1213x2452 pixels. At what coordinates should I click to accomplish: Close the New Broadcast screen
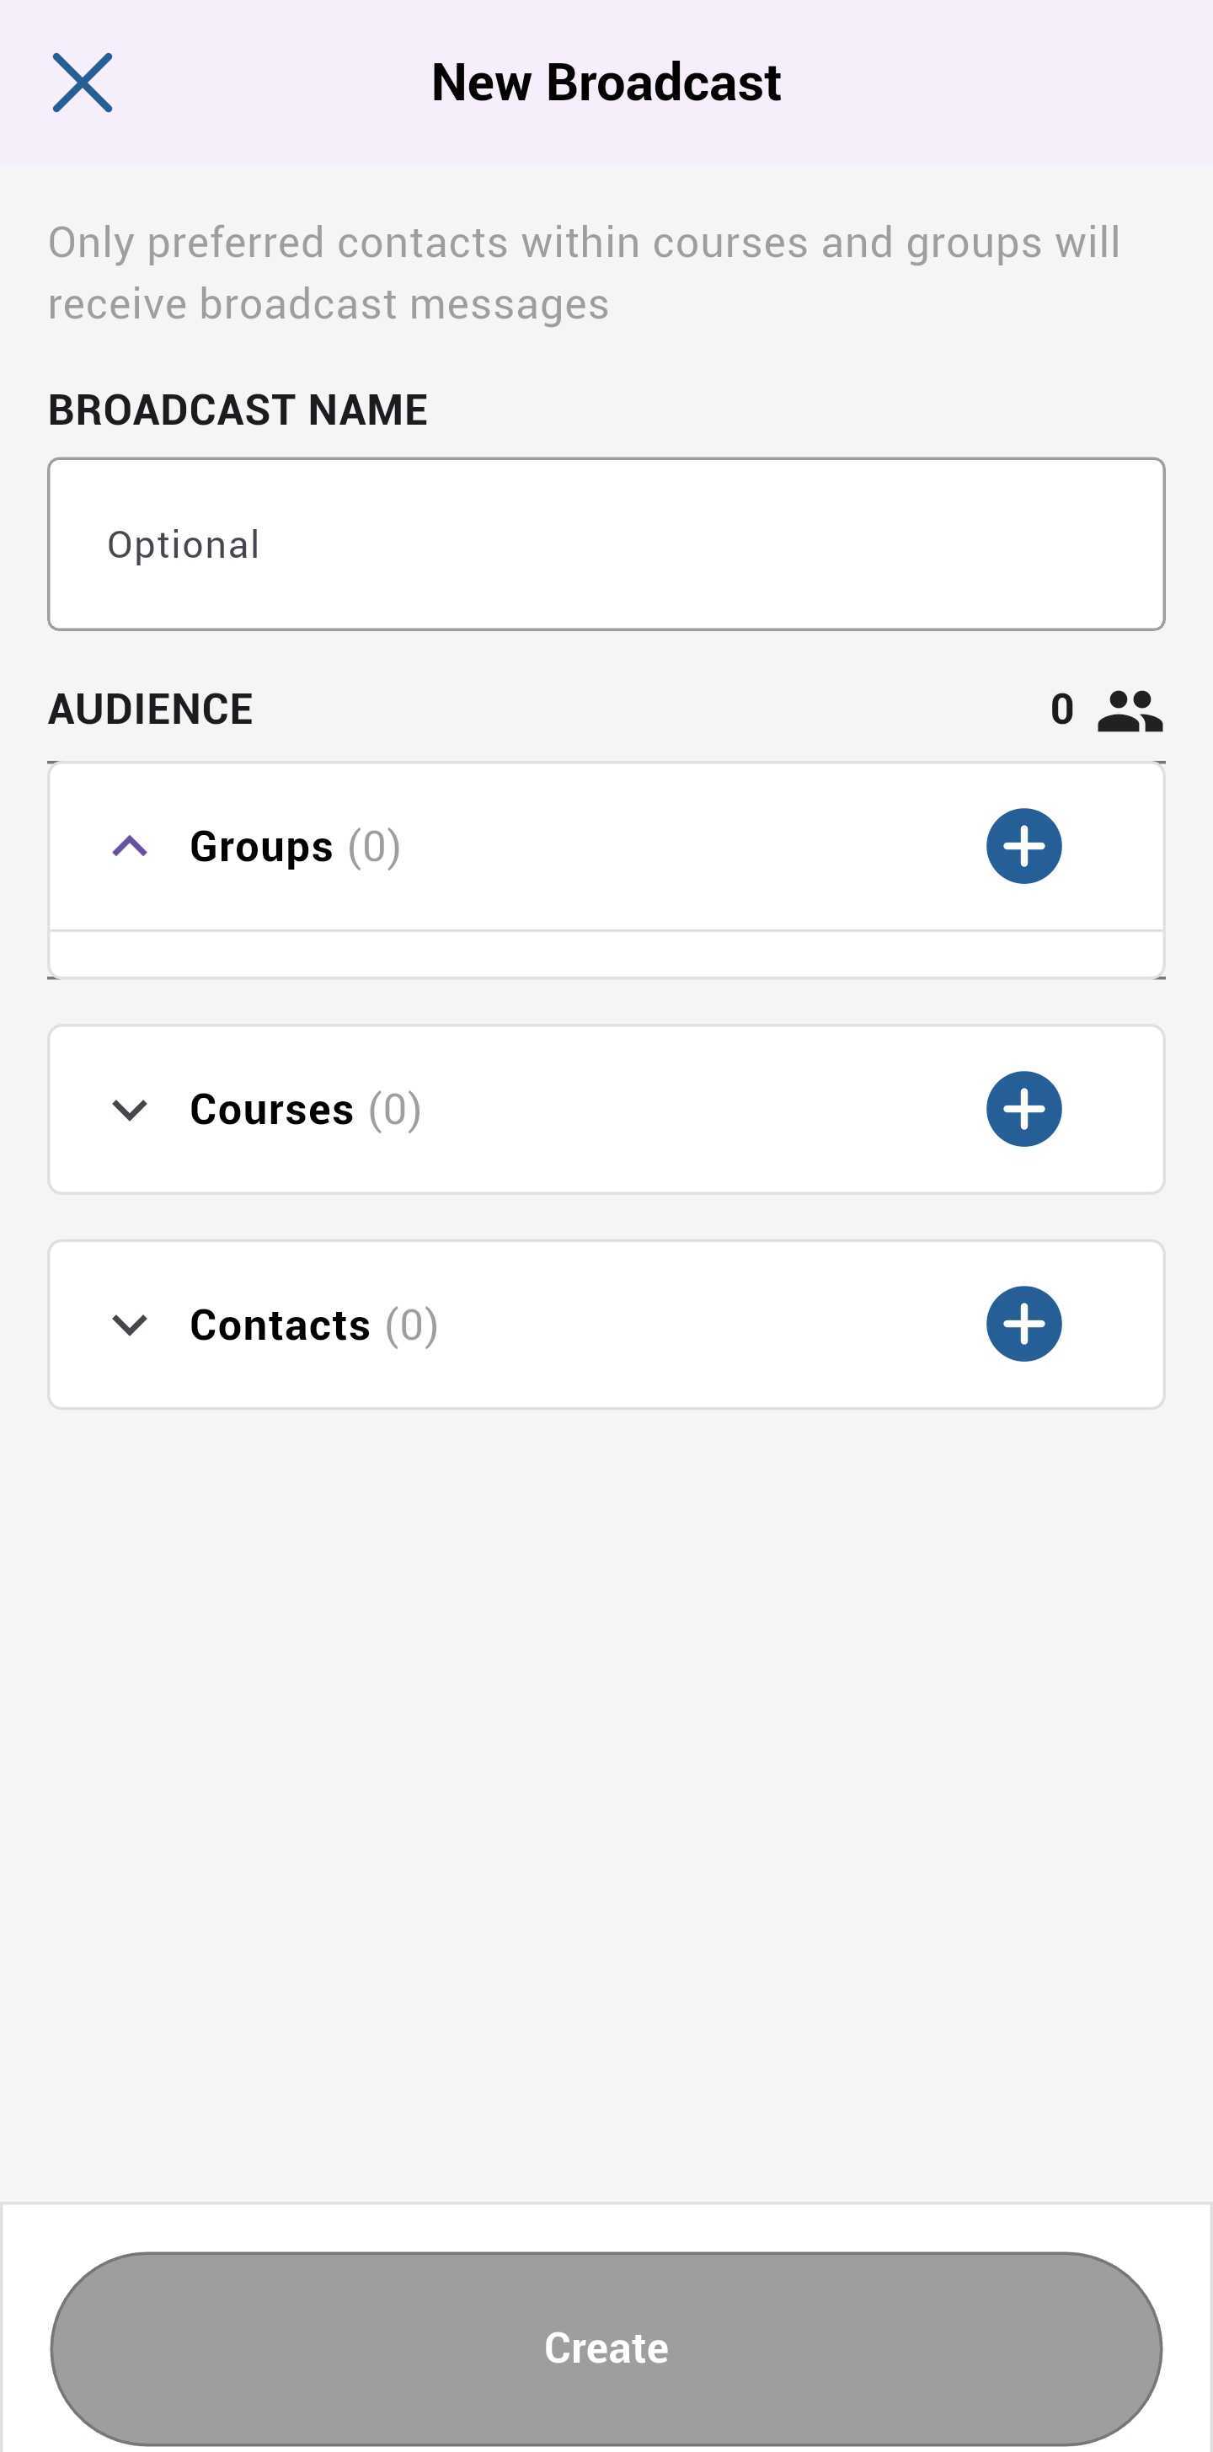click(x=82, y=83)
